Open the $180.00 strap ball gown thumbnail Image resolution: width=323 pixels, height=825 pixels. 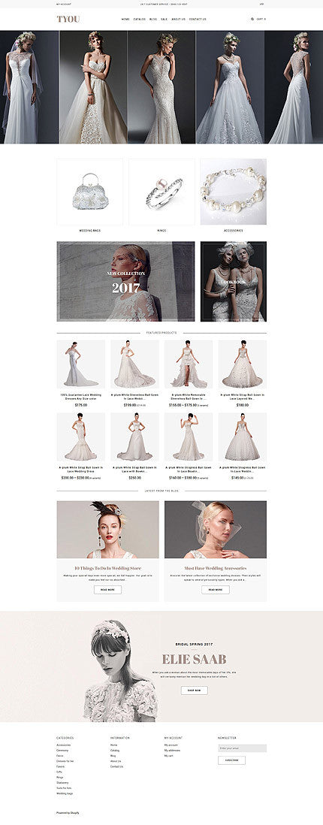click(243, 364)
